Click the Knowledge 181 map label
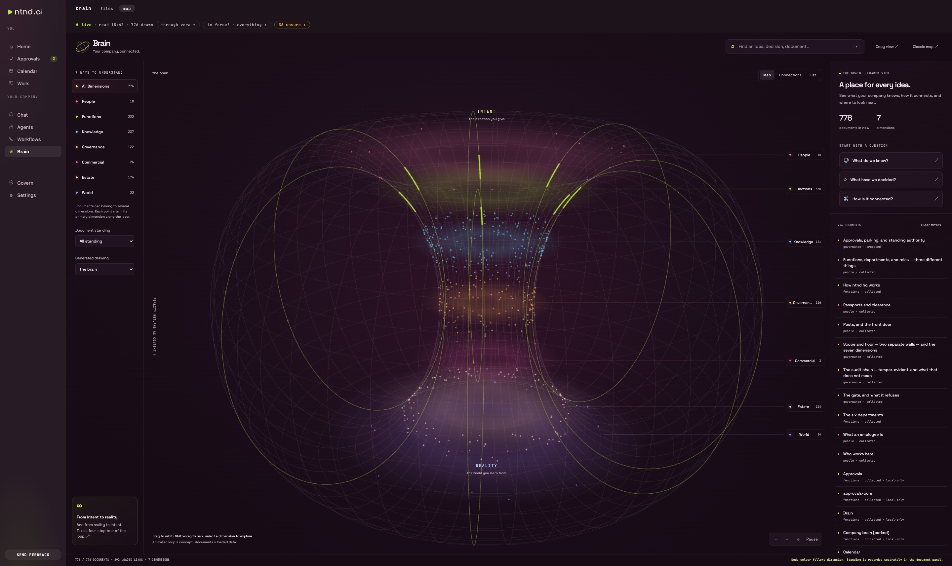 coord(805,242)
